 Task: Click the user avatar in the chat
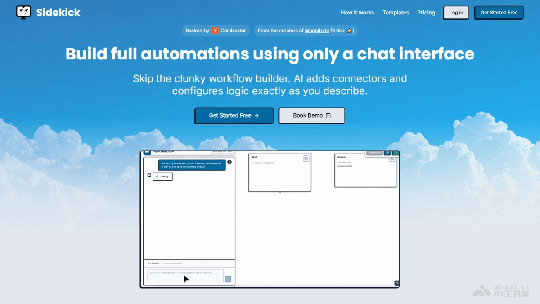[x=229, y=162]
